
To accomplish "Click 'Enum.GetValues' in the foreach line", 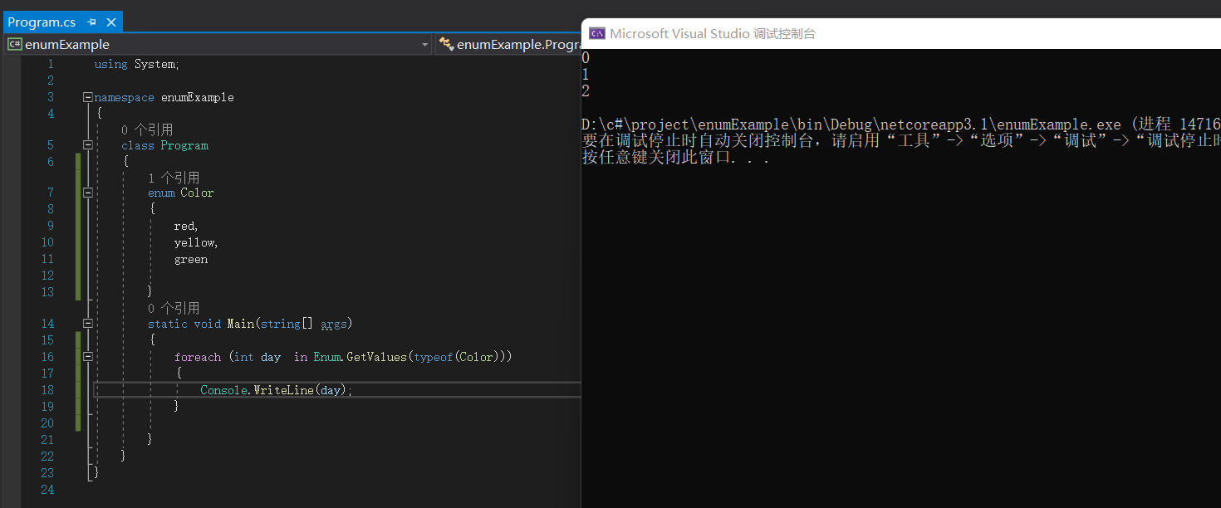I will [x=360, y=357].
